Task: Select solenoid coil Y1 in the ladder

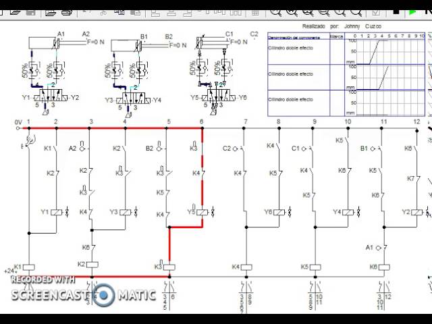Action: click(x=56, y=212)
